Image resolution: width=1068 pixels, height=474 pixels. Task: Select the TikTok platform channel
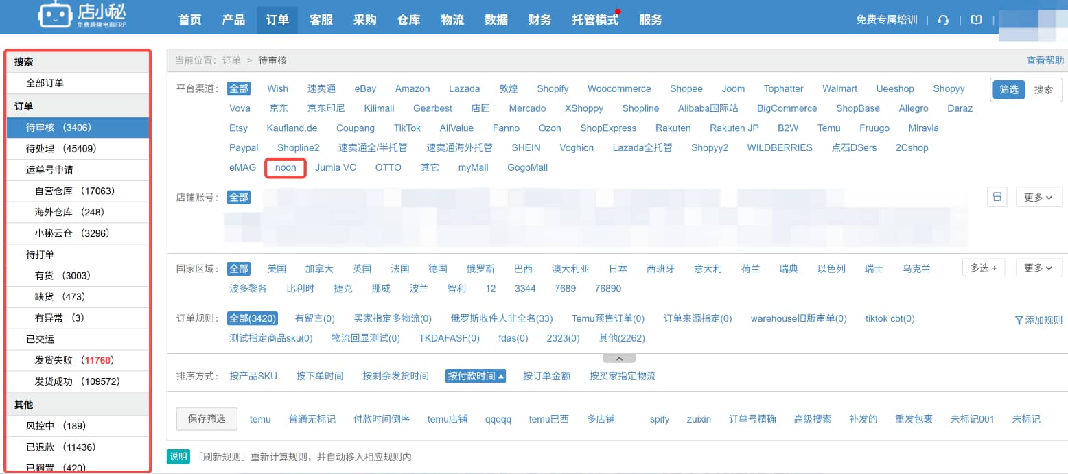(x=407, y=128)
